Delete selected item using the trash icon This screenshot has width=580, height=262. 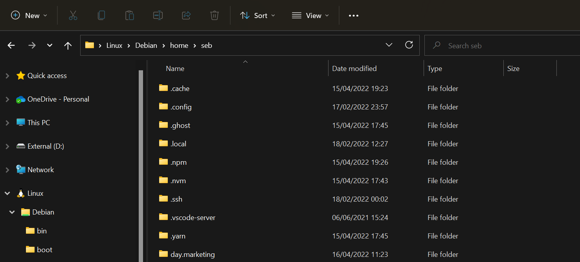point(214,15)
